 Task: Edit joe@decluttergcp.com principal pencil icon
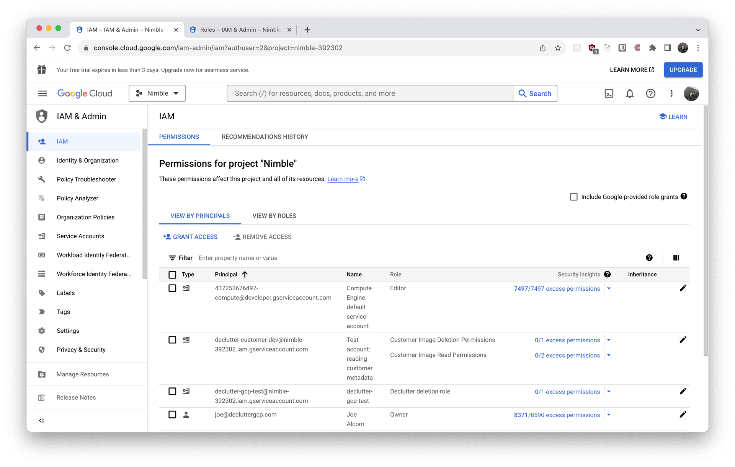pyautogui.click(x=683, y=415)
